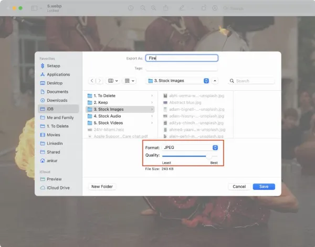Select iCloud Drive in the sidebar
The image size is (315, 247).
click(x=58, y=188)
